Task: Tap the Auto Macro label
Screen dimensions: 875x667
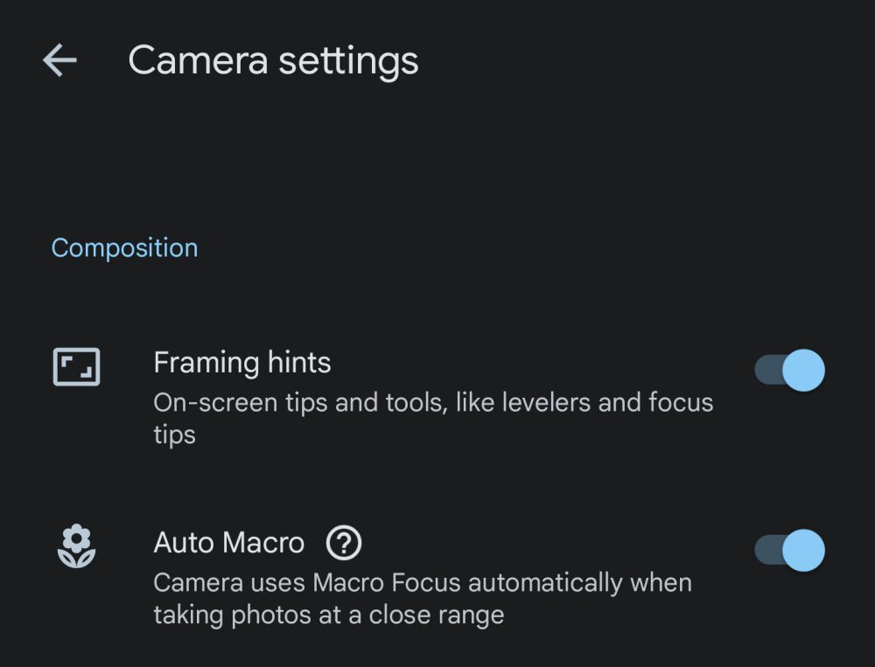Action: tap(228, 543)
